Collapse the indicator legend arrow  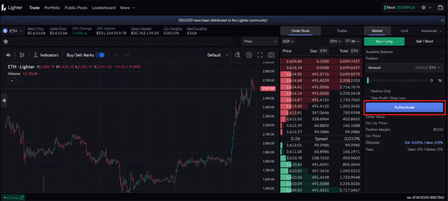(x=12, y=81)
